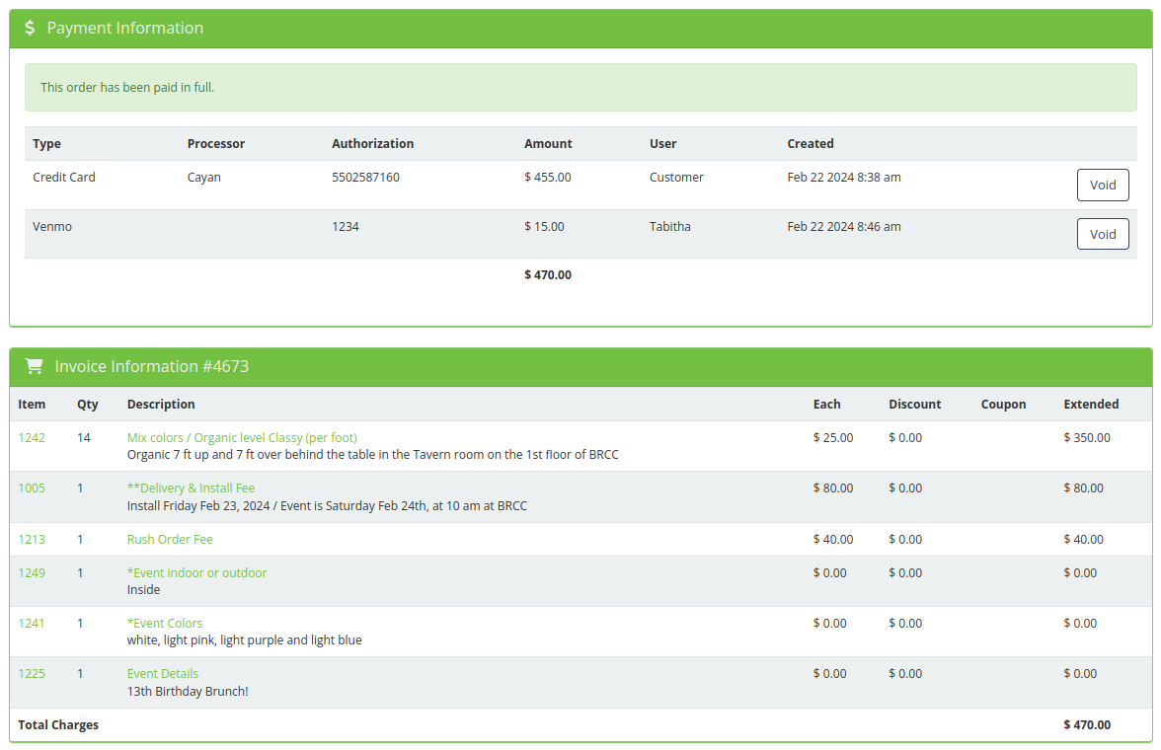The image size is (1161, 750).
Task: Open the Event Details link
Action: point(163,673)
